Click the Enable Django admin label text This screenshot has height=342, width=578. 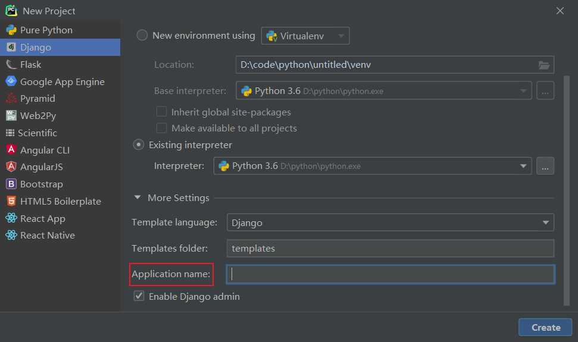click(194, 296)
